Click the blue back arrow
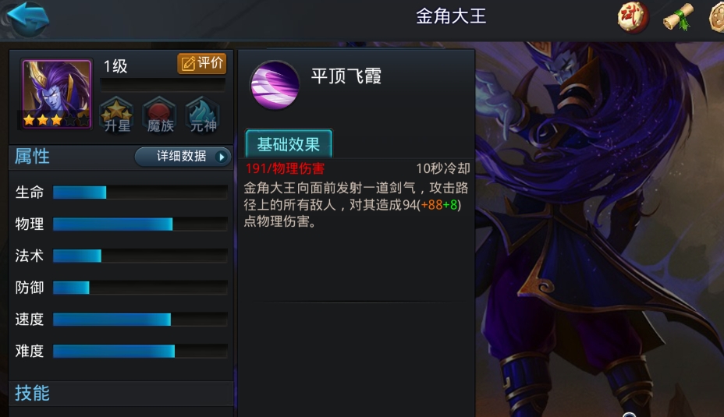This screenshot has height=417, width=724. tap(29, 17)
